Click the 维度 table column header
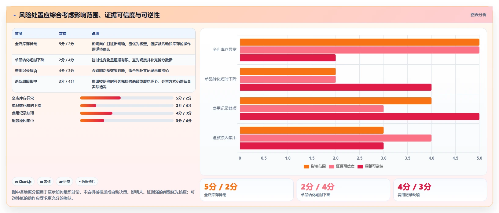This screenshot has height=213, width=499. pos(19,34)
